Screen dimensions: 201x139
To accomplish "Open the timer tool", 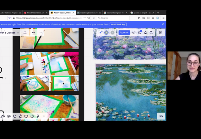I will pos(32,116).
